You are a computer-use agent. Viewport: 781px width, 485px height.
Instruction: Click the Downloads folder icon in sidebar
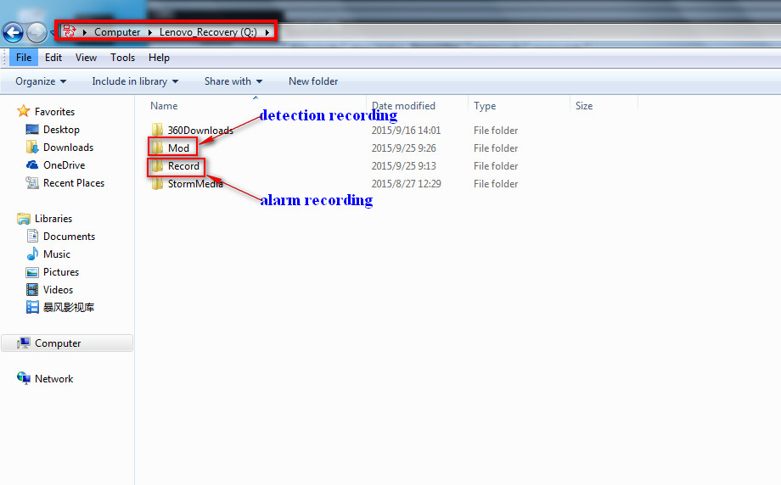32,148
